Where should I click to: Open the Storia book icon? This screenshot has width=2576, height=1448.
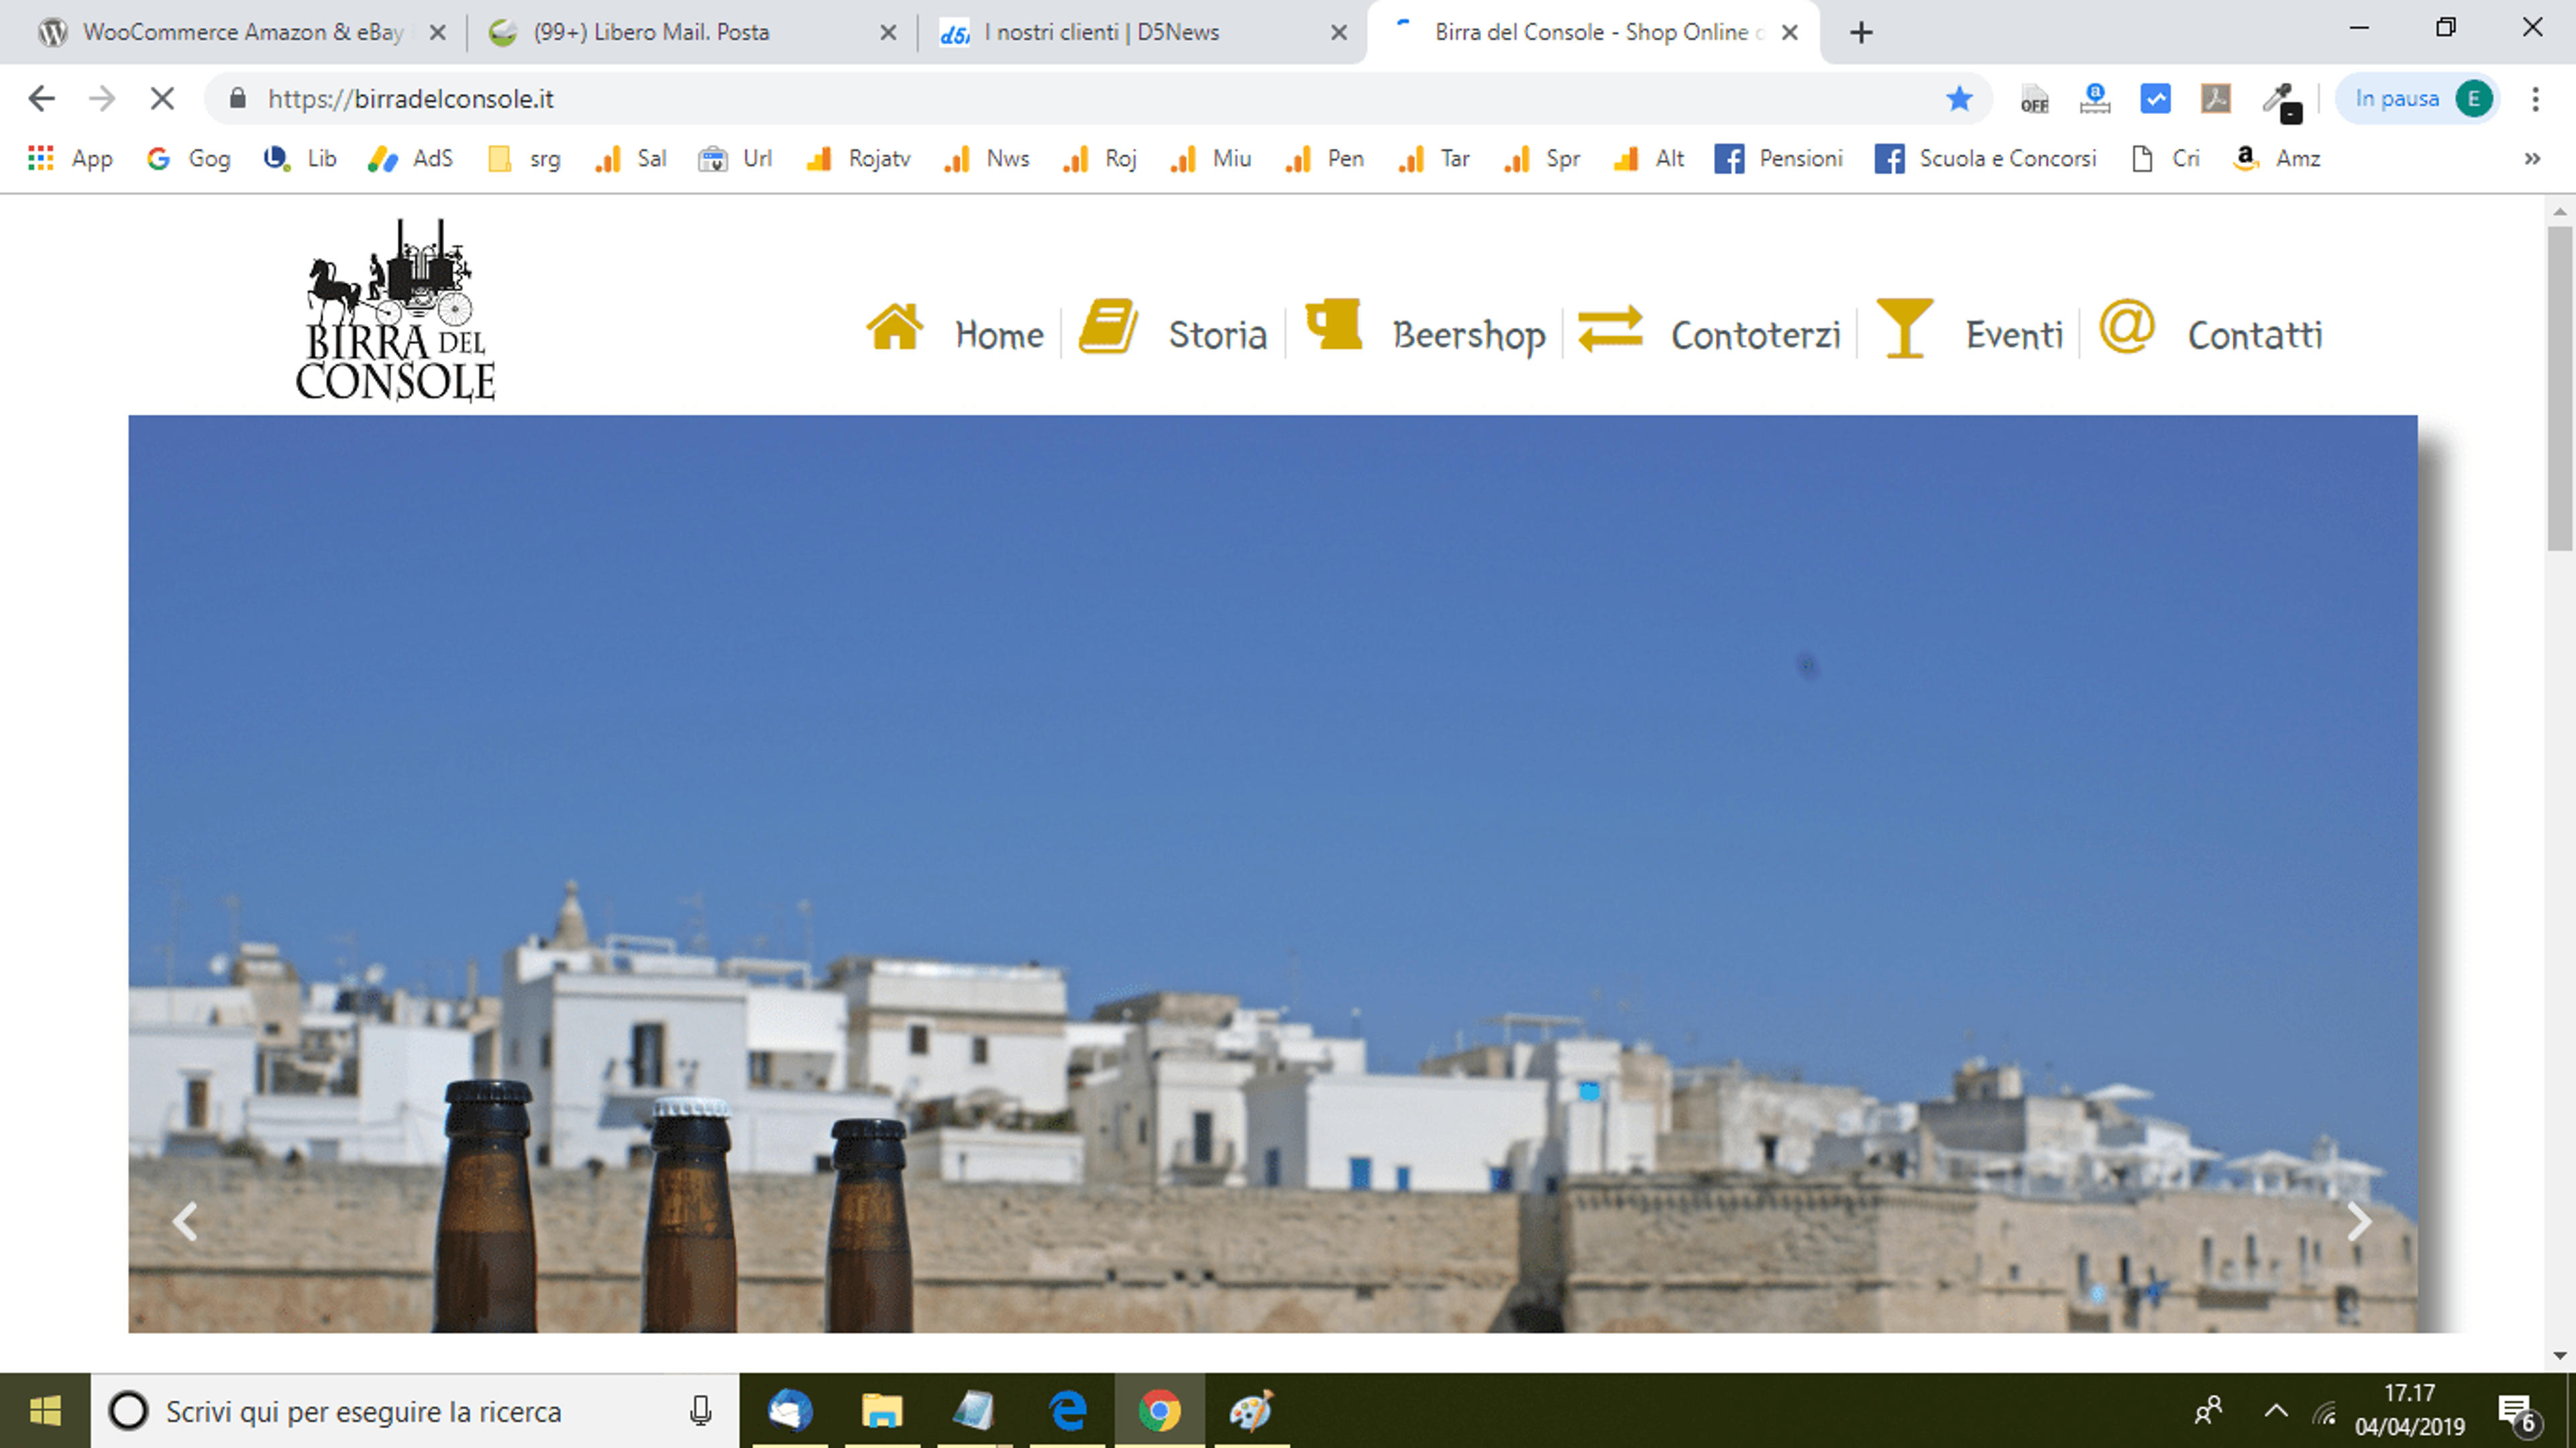1108,326
